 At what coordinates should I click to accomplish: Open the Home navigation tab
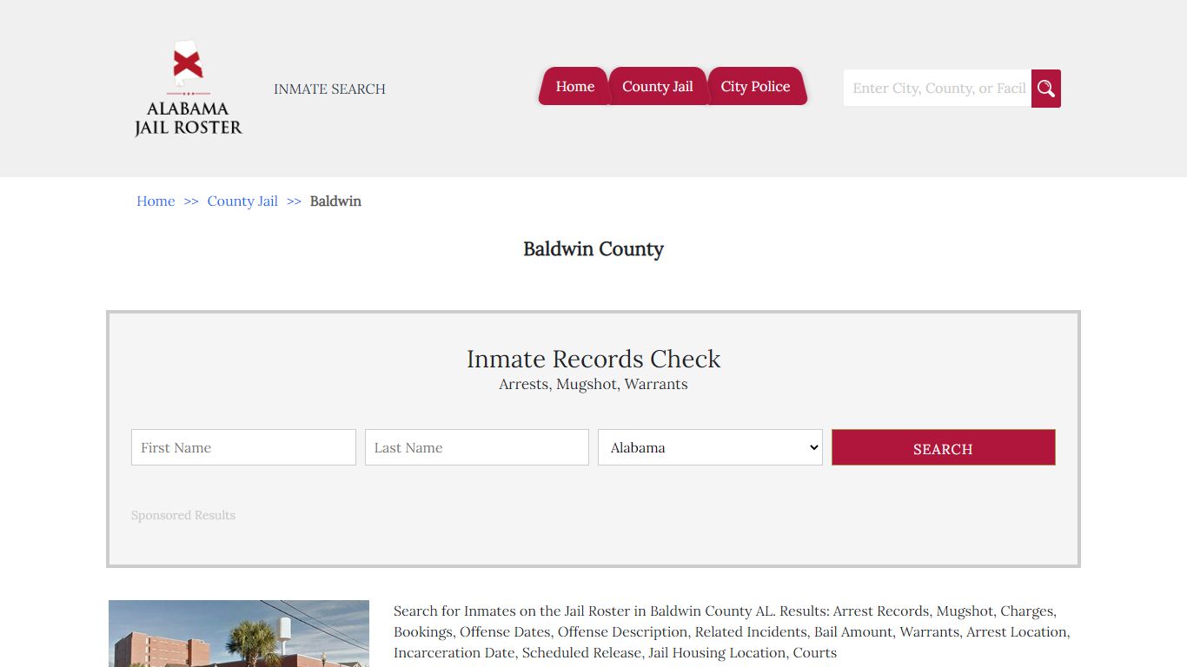574,87
